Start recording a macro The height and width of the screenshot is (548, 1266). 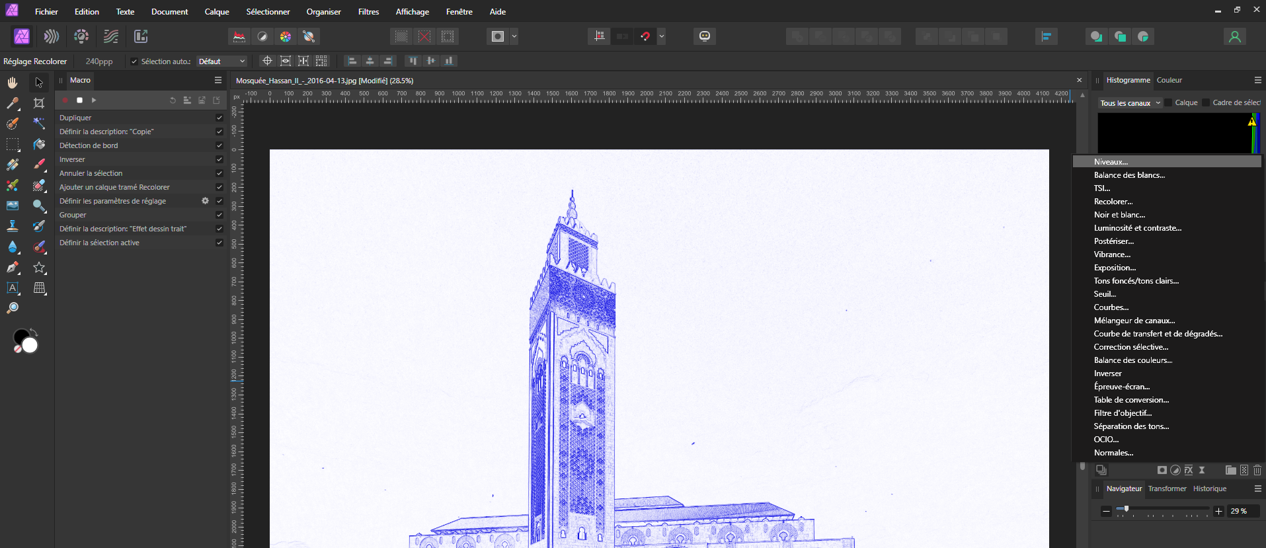[x=65, y=100]
